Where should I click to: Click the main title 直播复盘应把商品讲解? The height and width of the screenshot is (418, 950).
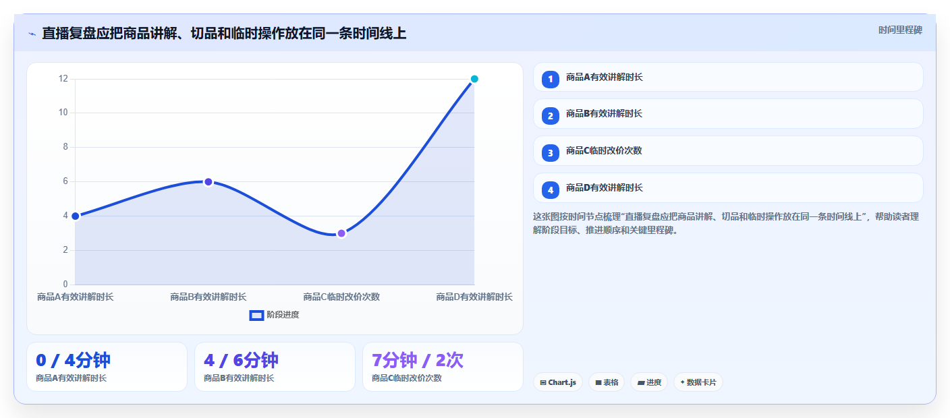(224, 33)
